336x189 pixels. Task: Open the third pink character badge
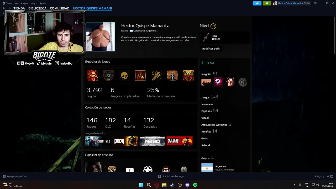pyautogui.click(x=230, y=82)
